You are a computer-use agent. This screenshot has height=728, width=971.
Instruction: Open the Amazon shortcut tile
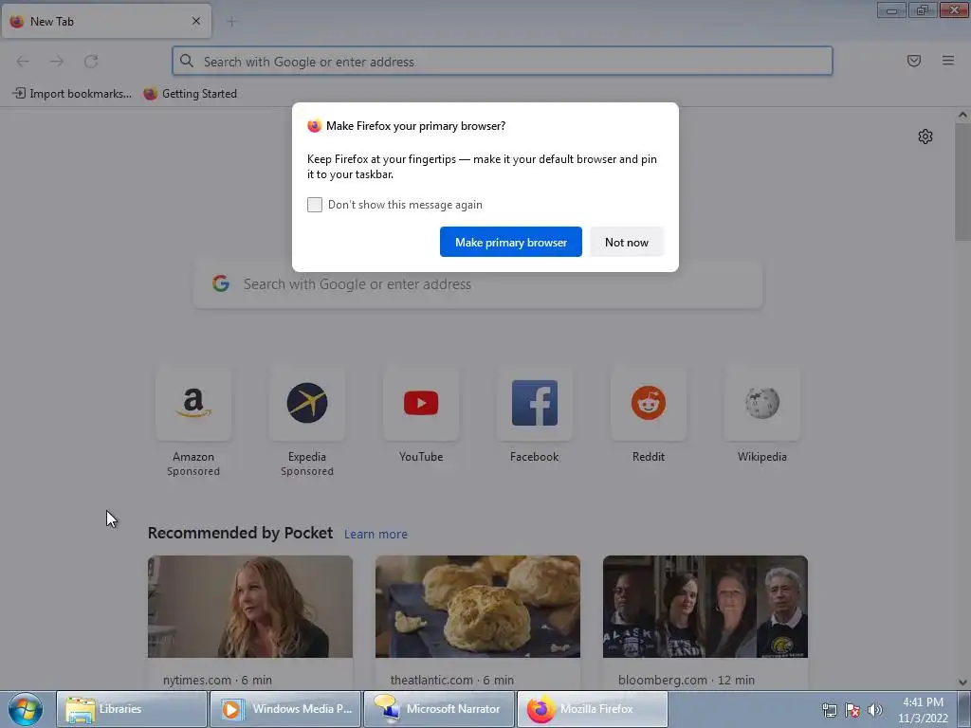click(193, 404)
